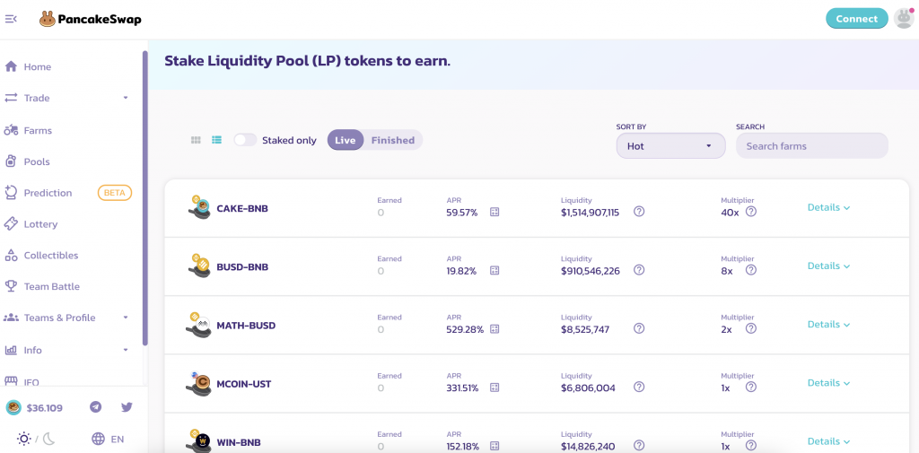Expand Details for WIN-BNB

pos(828,442)
